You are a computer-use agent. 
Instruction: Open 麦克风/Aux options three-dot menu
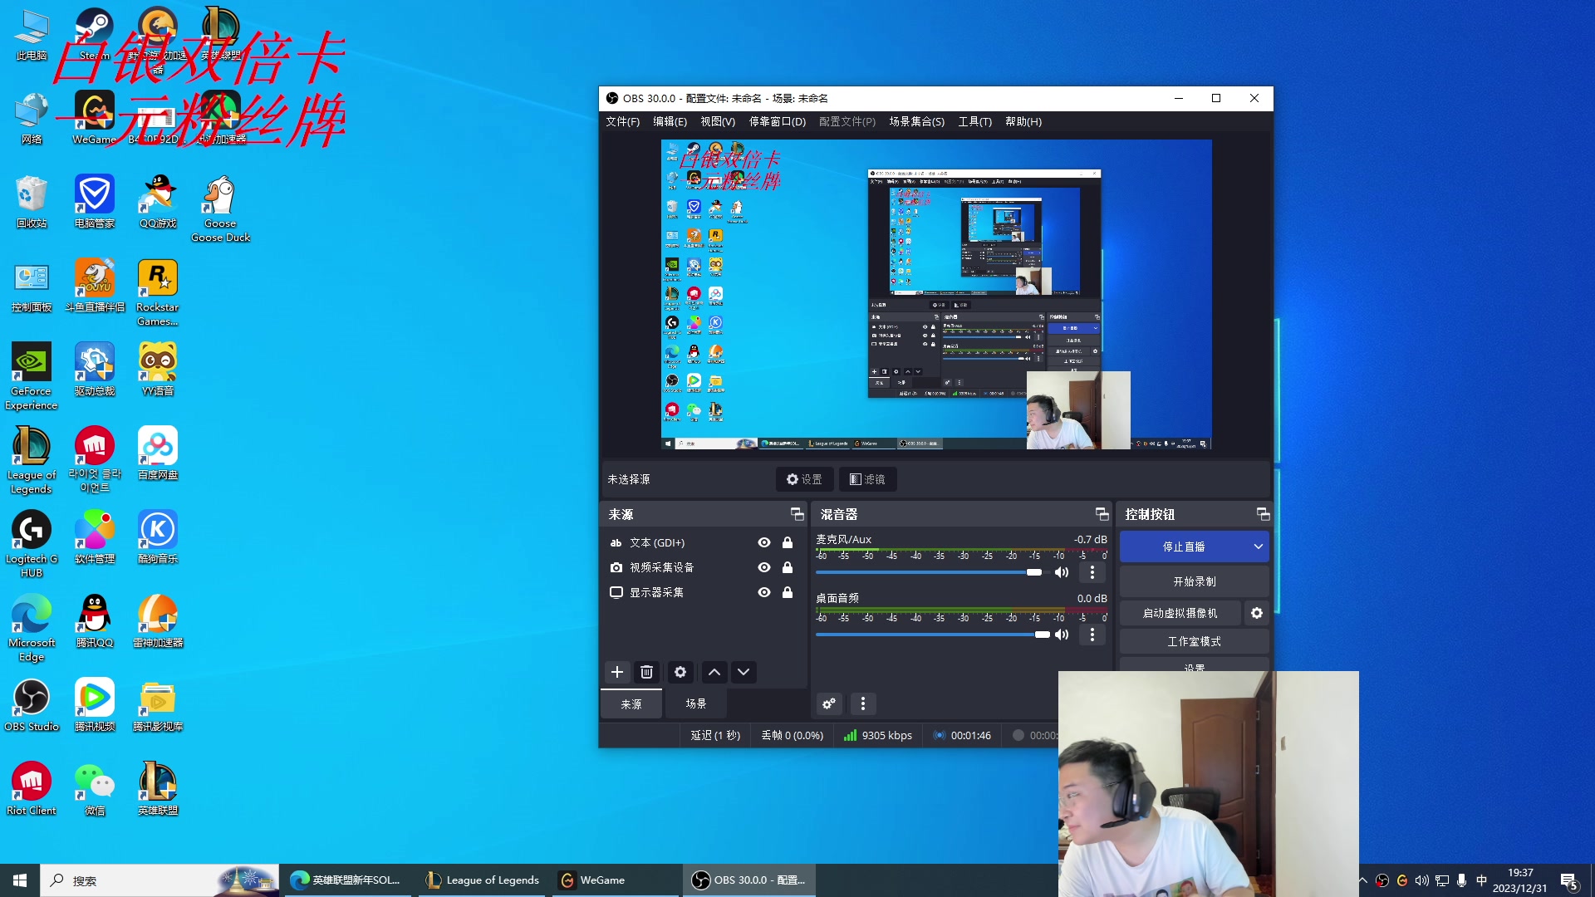pos(1092,572)
